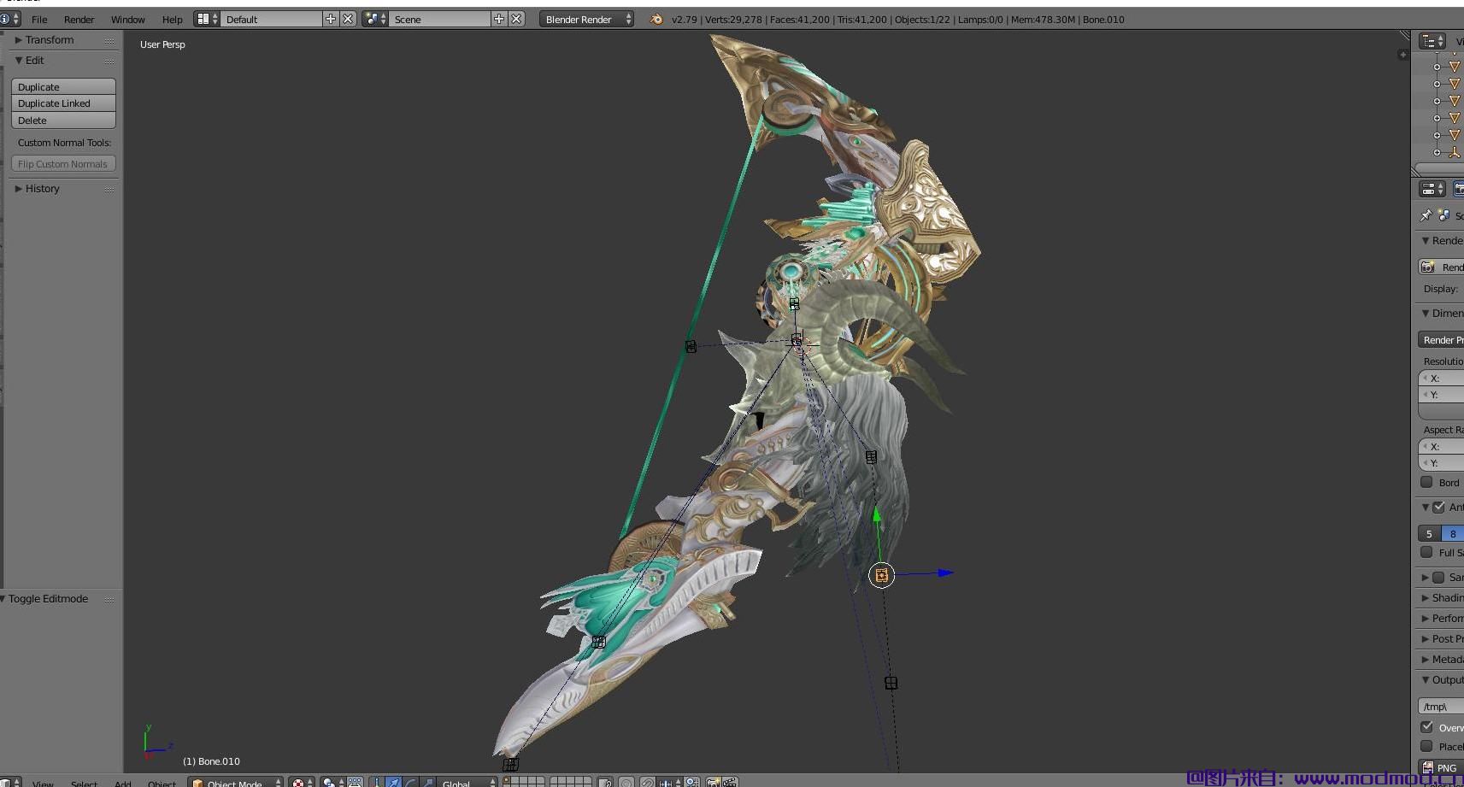
Task: Enable the rotate manipulator icon
Action: 410,783
